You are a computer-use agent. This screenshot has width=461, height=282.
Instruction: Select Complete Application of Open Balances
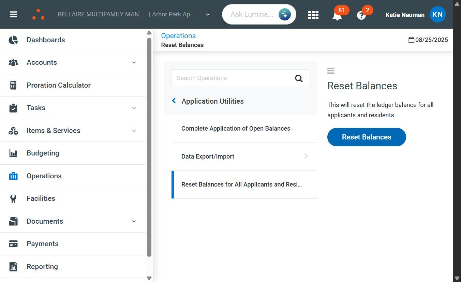coord(236,129)
